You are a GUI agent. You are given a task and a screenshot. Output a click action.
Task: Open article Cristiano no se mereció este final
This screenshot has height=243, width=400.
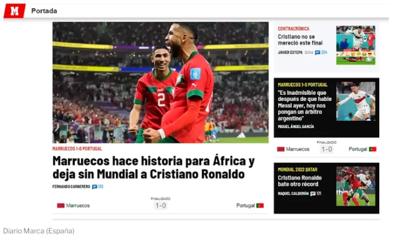pyautogui.click(x=300, y=39)
